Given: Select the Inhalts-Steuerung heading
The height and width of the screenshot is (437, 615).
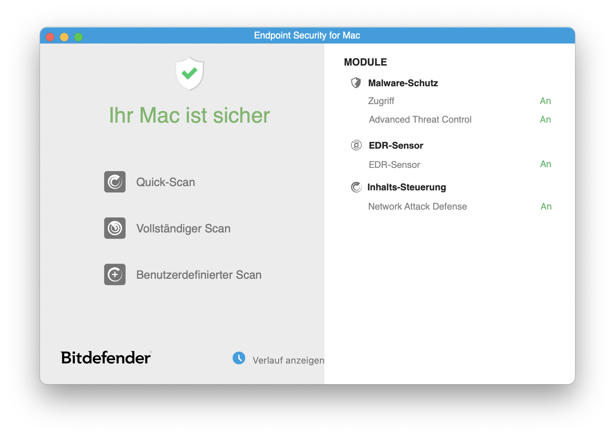Looking at the screenshot, I should [x=407, y=187].
